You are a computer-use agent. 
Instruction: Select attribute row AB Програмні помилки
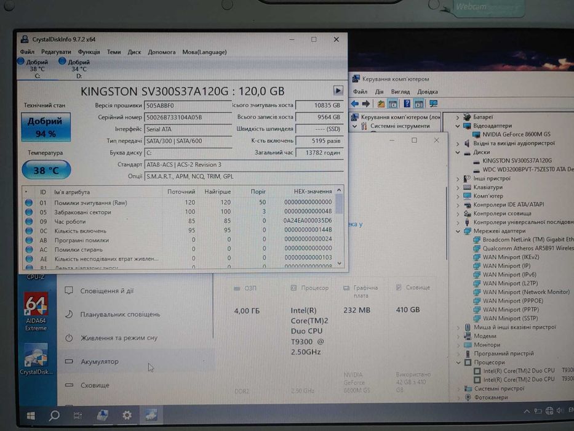(178, 240)
